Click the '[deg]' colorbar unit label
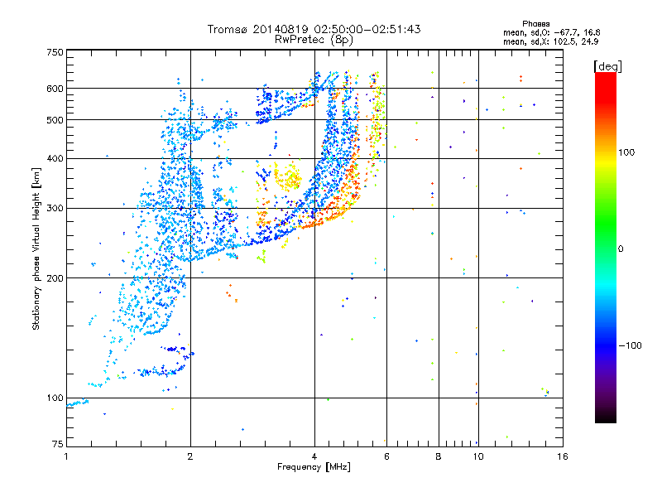662x497 pixels. 607,66
